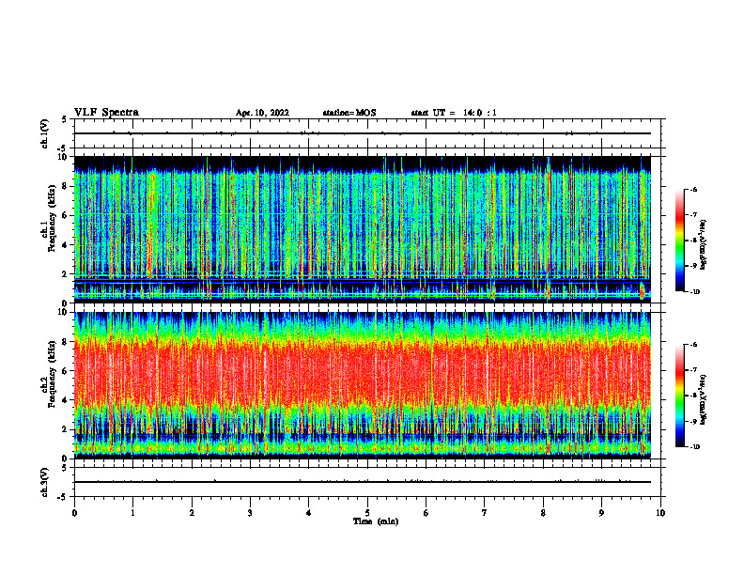Click the time axis tick label "6"
The image size is (744, 575).
426,513
